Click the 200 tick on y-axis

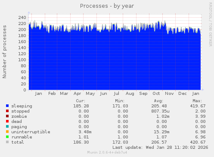pos(22,30)
